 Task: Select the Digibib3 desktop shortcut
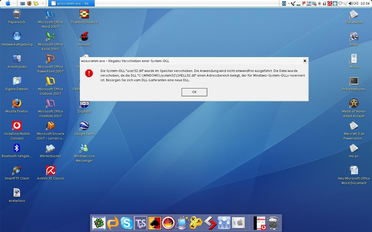point(84,107)
